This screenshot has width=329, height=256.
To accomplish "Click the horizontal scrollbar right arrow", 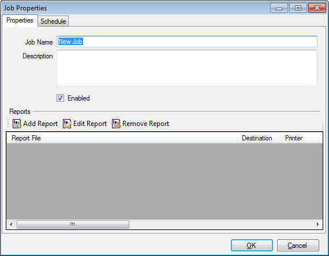I will click(317, 224).
